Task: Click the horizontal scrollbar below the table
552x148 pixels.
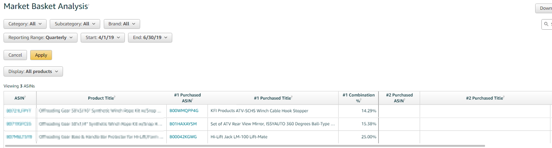Action: coord(245,146)
